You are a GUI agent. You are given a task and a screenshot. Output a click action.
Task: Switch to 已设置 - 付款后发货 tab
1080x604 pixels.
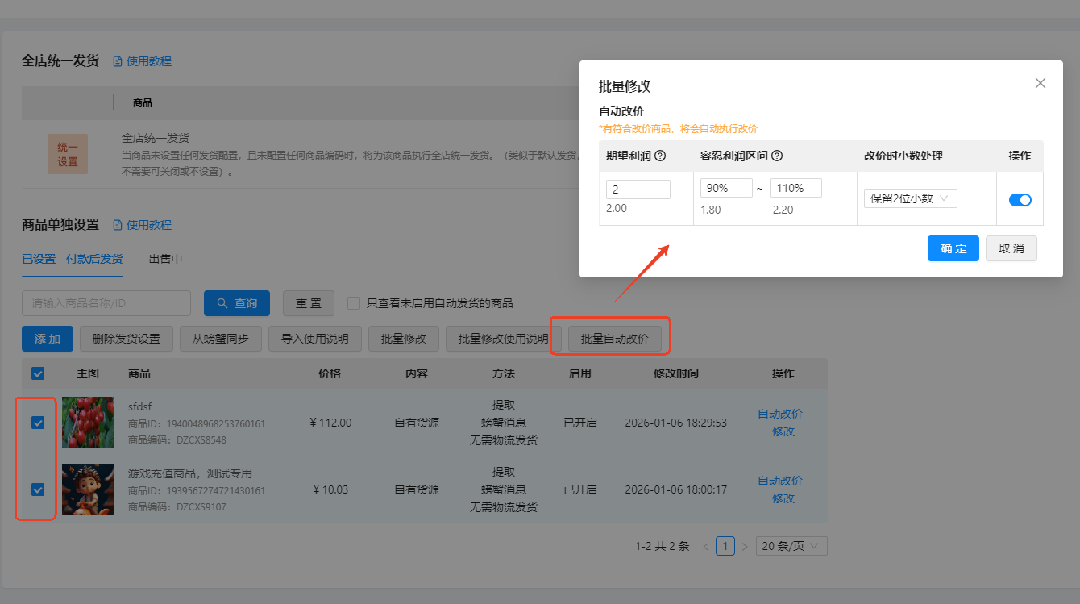pyautogui.click(x=73, y=259)
